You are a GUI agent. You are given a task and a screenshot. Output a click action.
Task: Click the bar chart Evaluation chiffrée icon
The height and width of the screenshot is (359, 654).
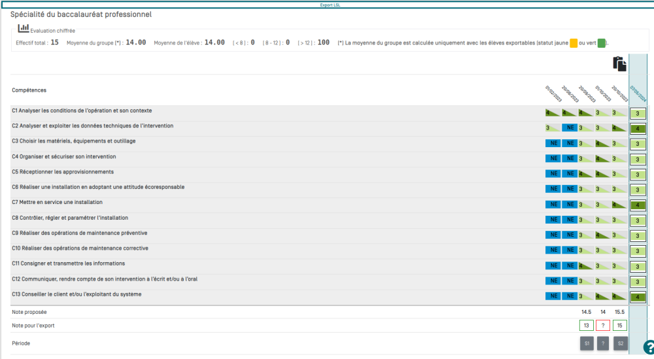(24, 28)
